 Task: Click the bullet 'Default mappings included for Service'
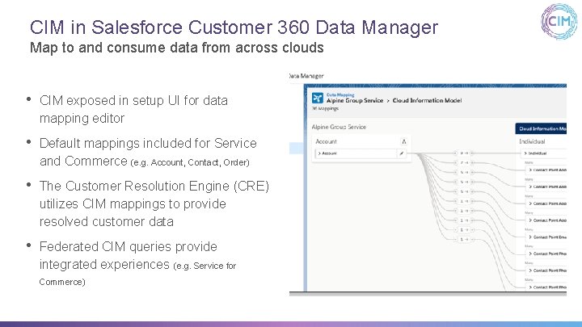click(148, 152)
